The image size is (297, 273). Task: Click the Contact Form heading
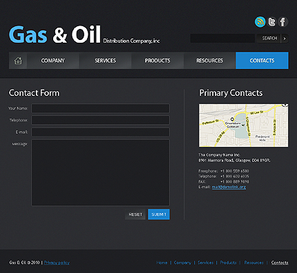[34, 93]
